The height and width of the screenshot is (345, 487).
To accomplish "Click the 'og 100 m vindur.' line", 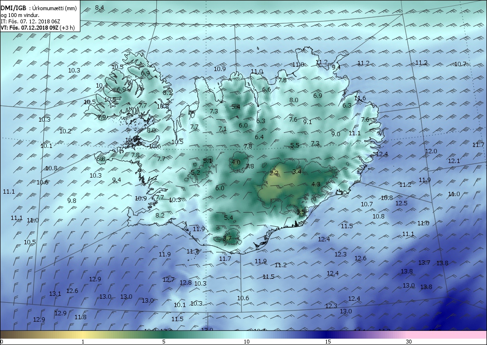I will click(20, 15).
